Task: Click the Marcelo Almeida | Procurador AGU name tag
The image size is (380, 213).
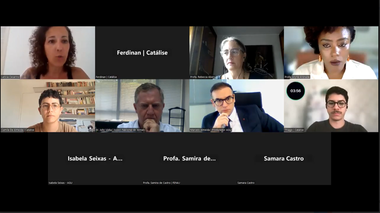Action: point(211,130)
